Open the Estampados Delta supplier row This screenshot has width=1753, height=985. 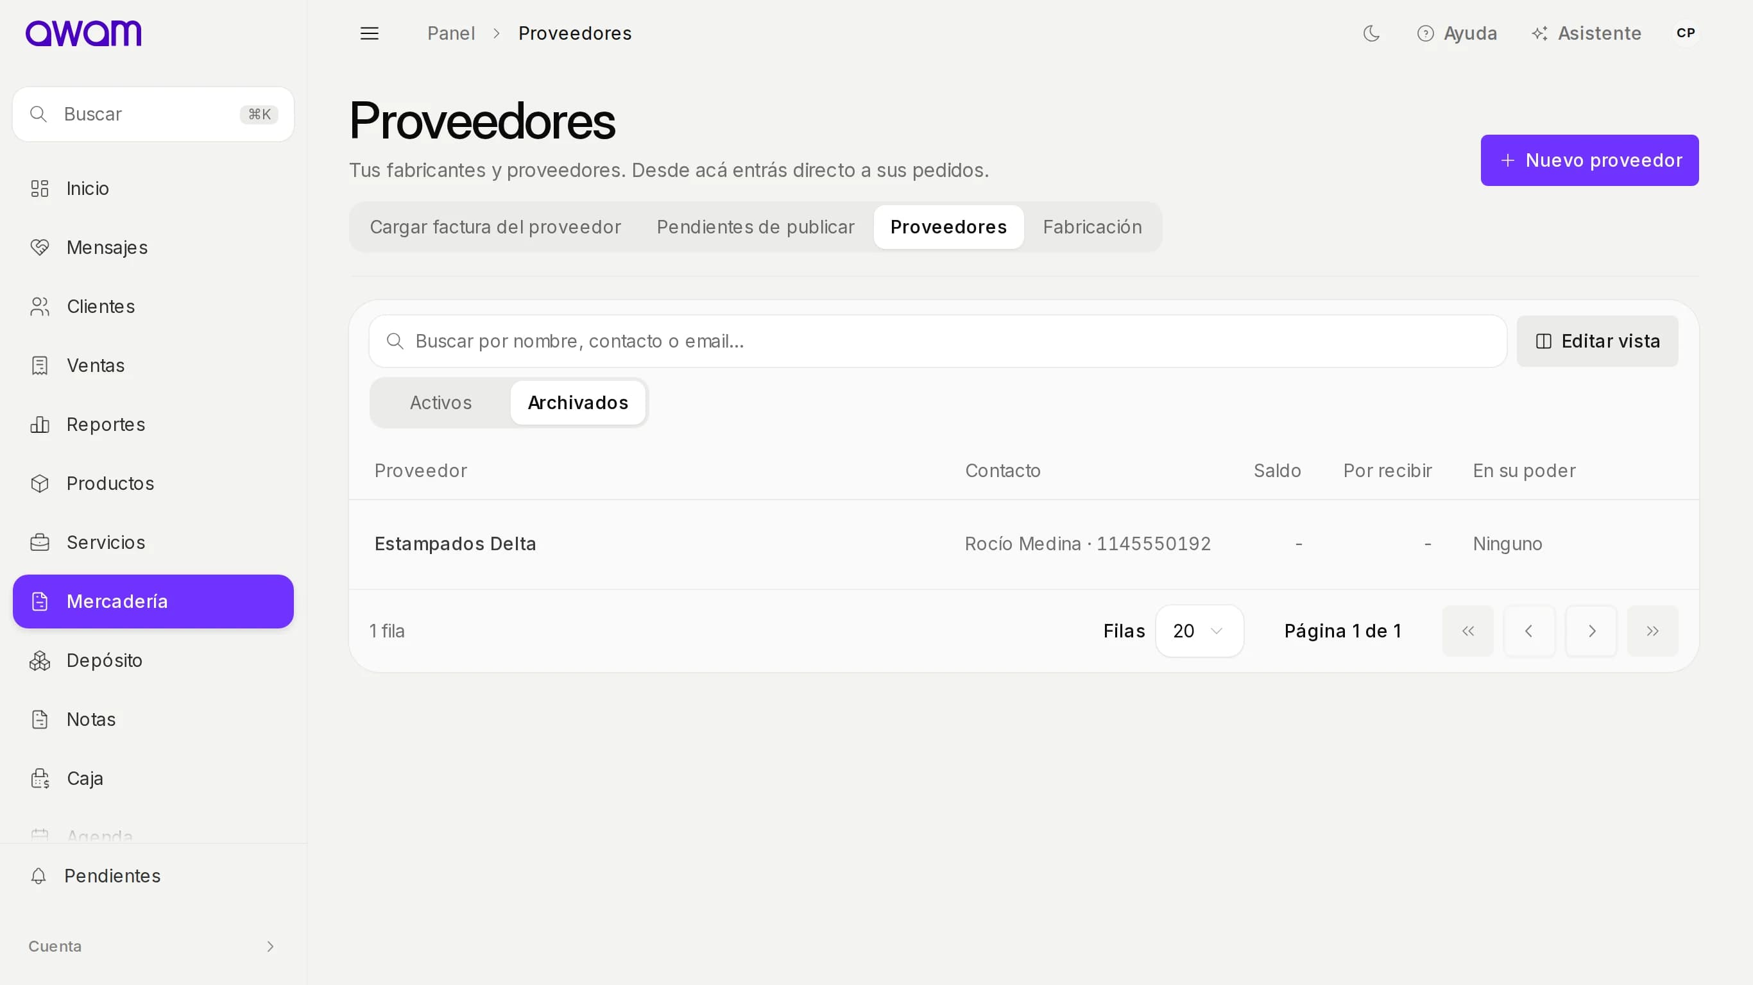click(x=1023, y=544)
